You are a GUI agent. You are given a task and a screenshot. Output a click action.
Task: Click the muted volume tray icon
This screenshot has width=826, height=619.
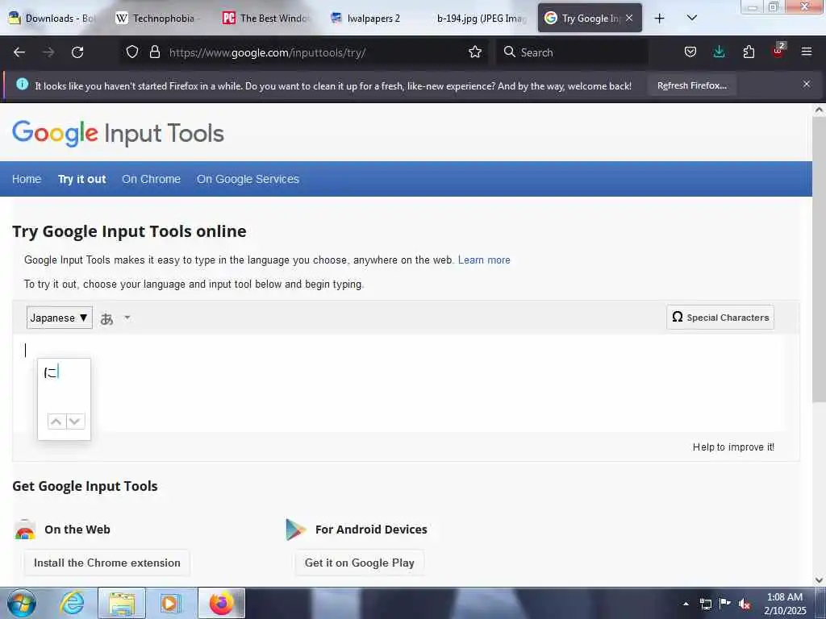click(x=745, y=604)
